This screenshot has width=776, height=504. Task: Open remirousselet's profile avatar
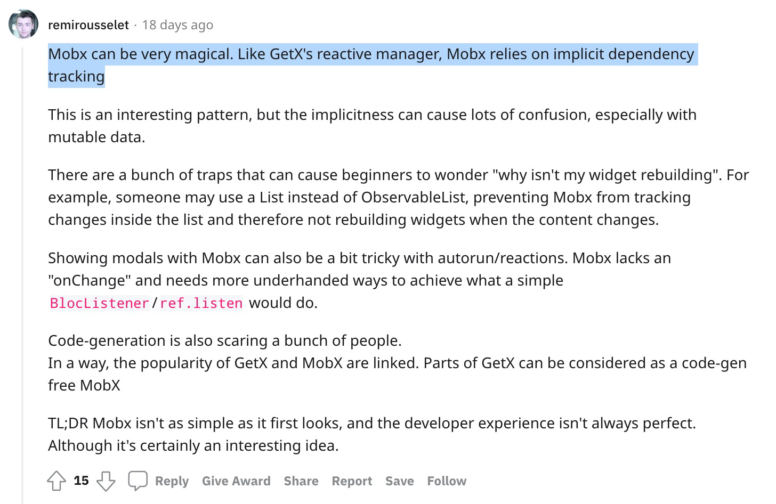click(x=23, y=24)
